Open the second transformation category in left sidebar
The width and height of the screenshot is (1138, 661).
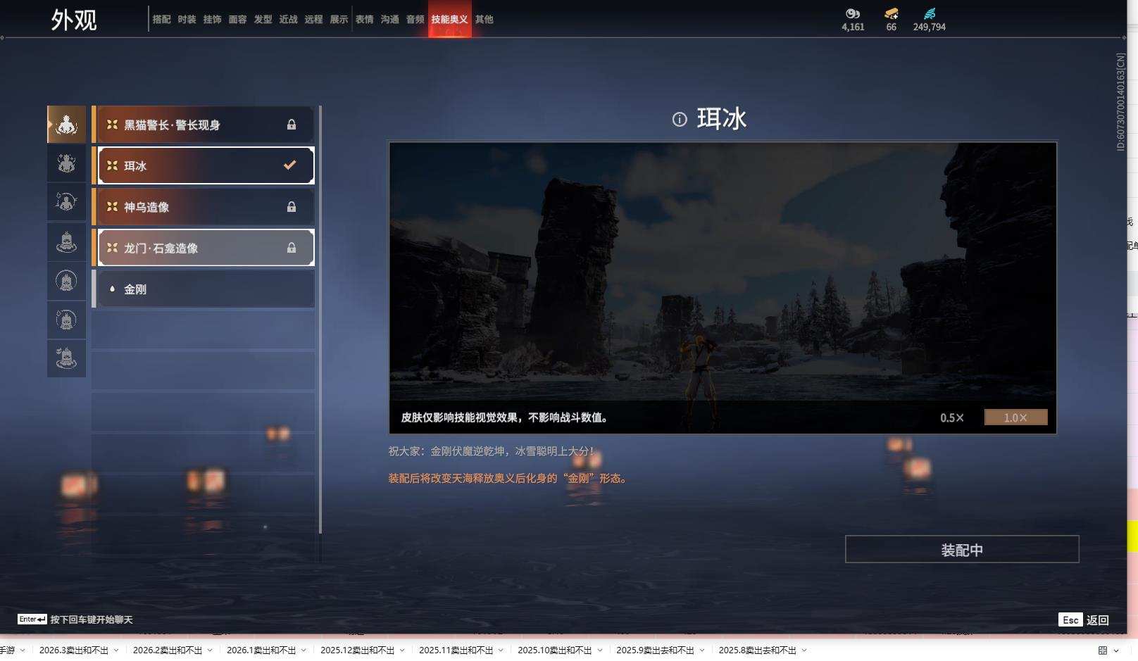[x=66, y=163]
